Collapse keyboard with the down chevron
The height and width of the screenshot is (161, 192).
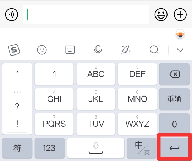point(180,50)
